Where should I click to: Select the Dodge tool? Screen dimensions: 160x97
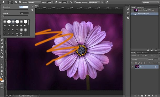coord(2,54)
